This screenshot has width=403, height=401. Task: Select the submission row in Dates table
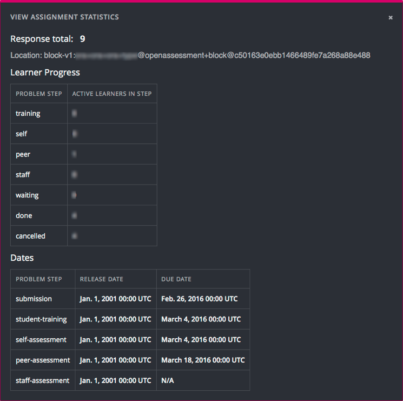[34, 299]
